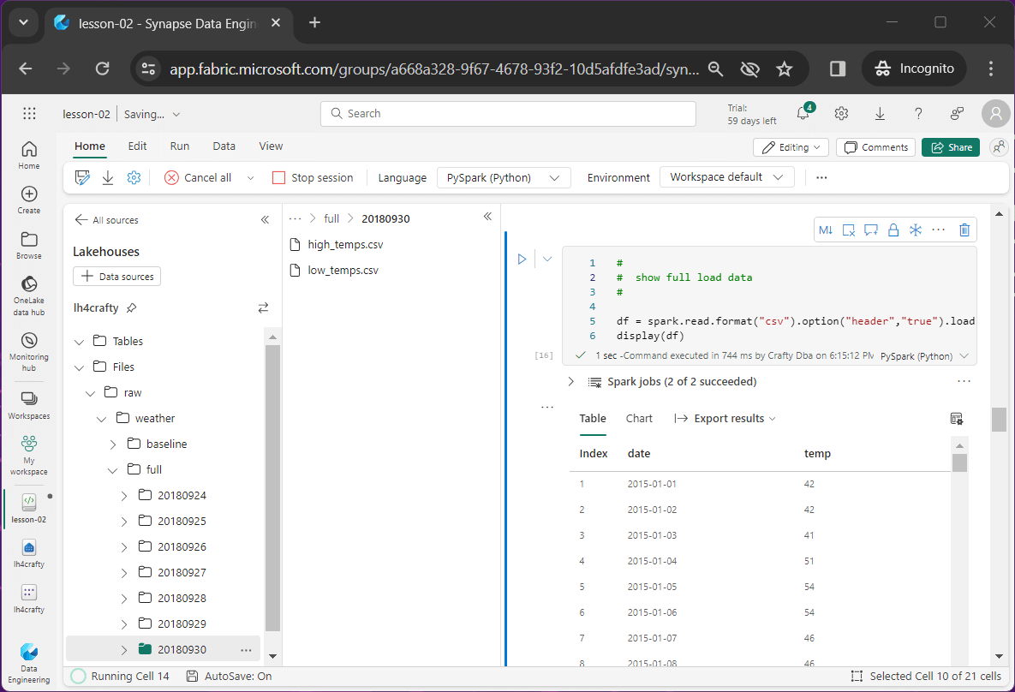Image resolution: width=1015 pixels, height=692 pixels.
Task: Expand the Spark jobs details
Action: (x=571, y=382)
